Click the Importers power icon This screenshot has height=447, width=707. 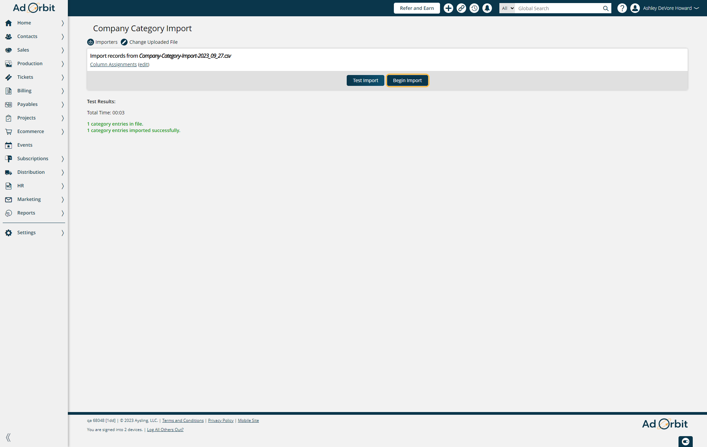click(x=91, y=42)
